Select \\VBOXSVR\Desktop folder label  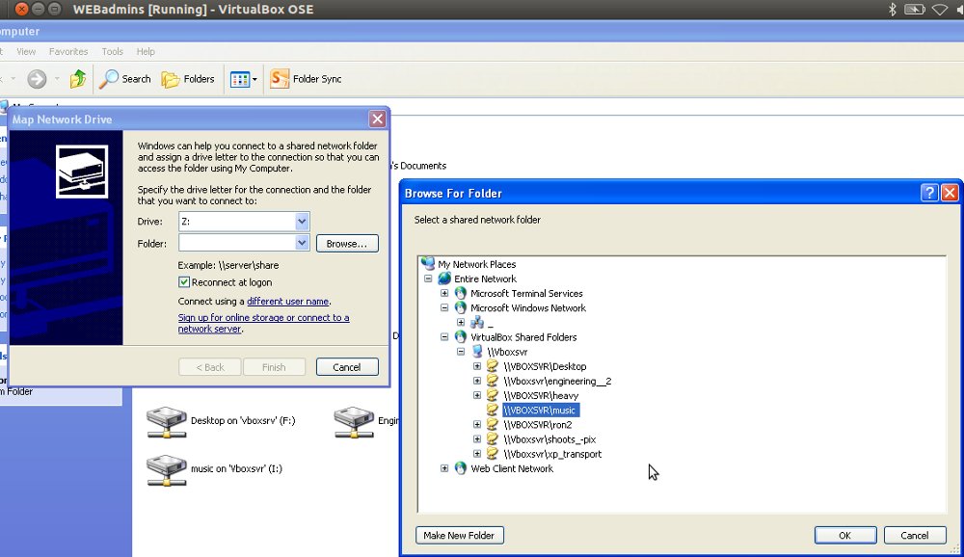(x=545, y=366)
